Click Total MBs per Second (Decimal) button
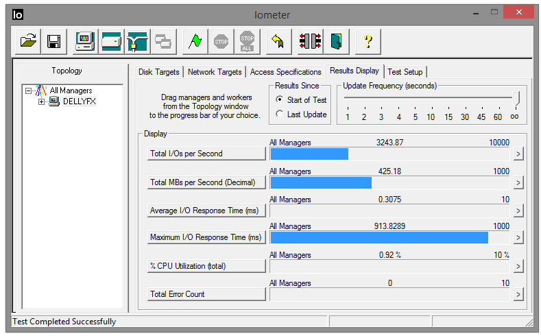The height and width of the screenshot is (336, 541). [x=206, y=182]
